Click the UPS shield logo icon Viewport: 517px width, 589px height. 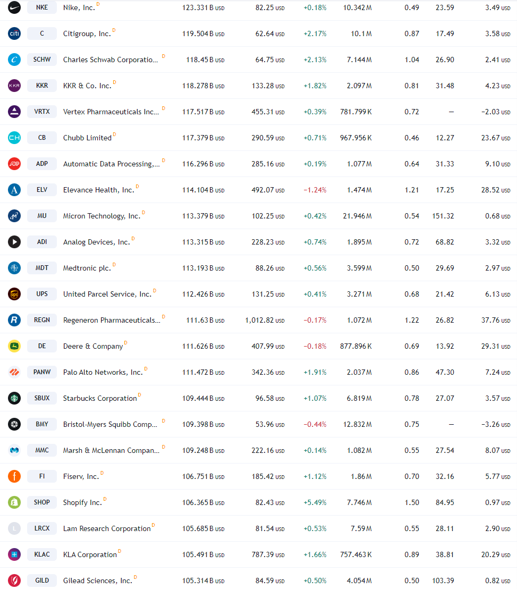14,294
